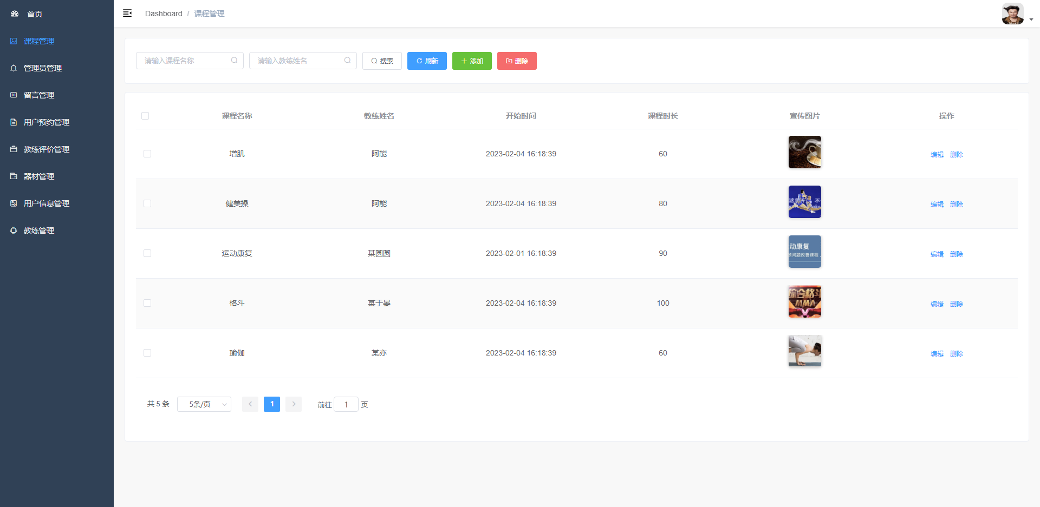Screen dimensions: 1040x507
Task: Click the home dashboard icon in sidebar
Action: (15, 14)
